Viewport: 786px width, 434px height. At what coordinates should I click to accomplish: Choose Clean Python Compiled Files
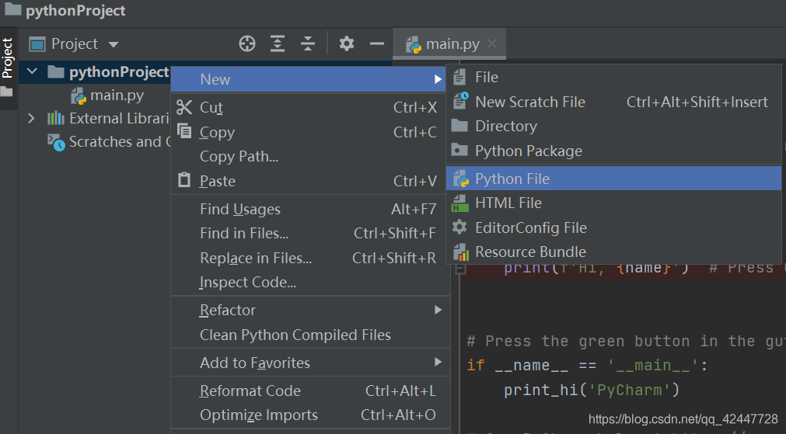coord(309,335)
